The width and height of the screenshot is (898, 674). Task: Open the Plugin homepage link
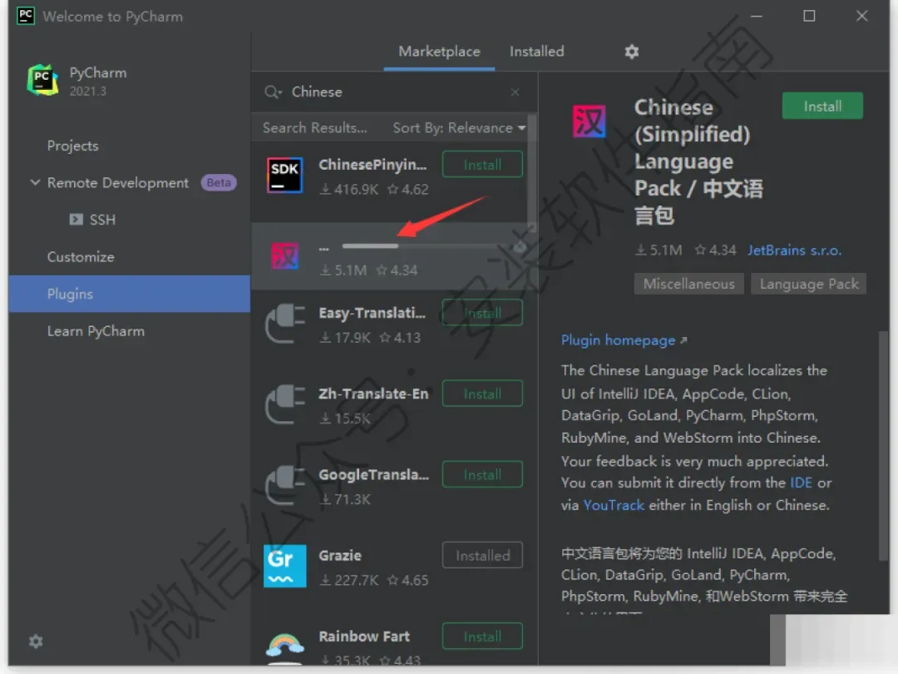point(624,340)
